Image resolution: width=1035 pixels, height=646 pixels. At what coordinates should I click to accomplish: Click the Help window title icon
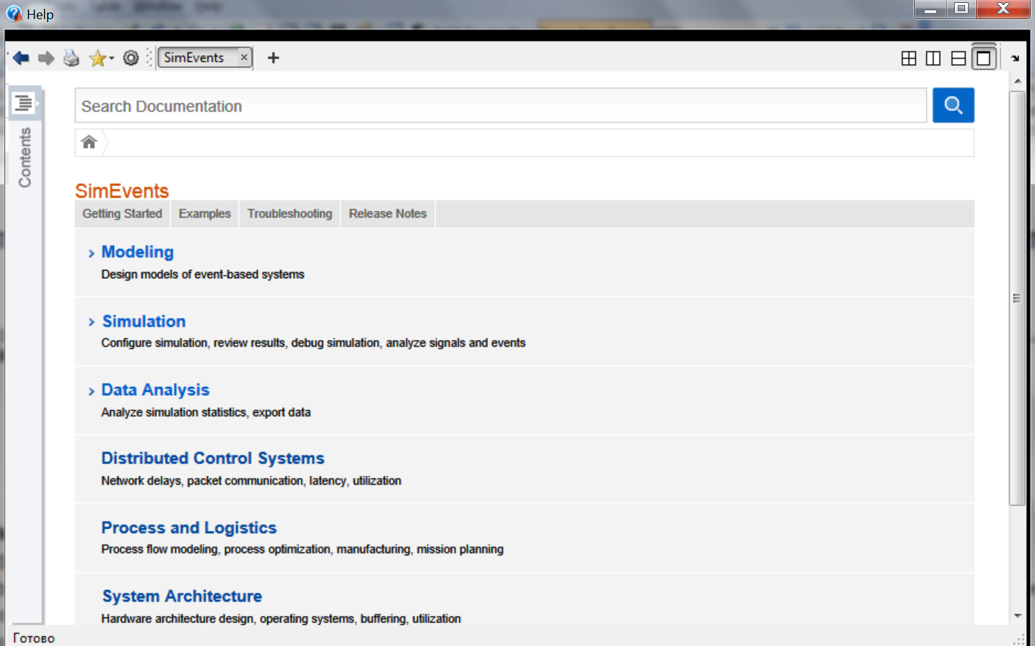click(x=14, y=13)
